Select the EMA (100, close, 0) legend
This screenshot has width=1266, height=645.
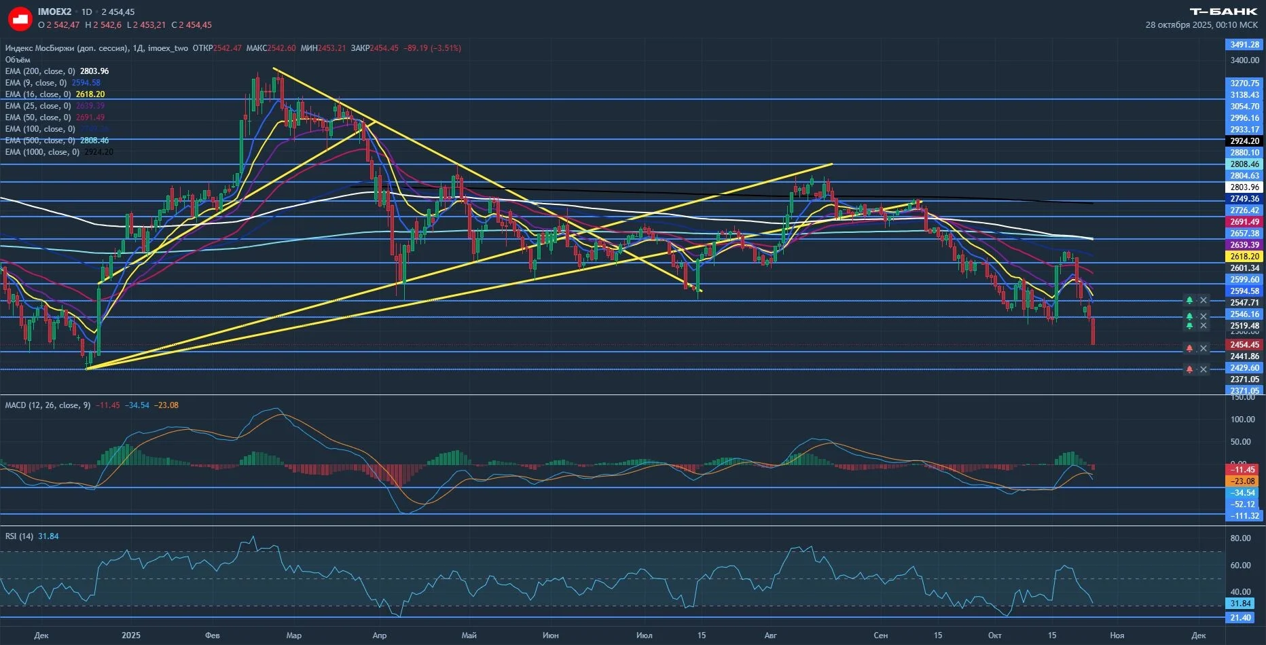(40, 129)
